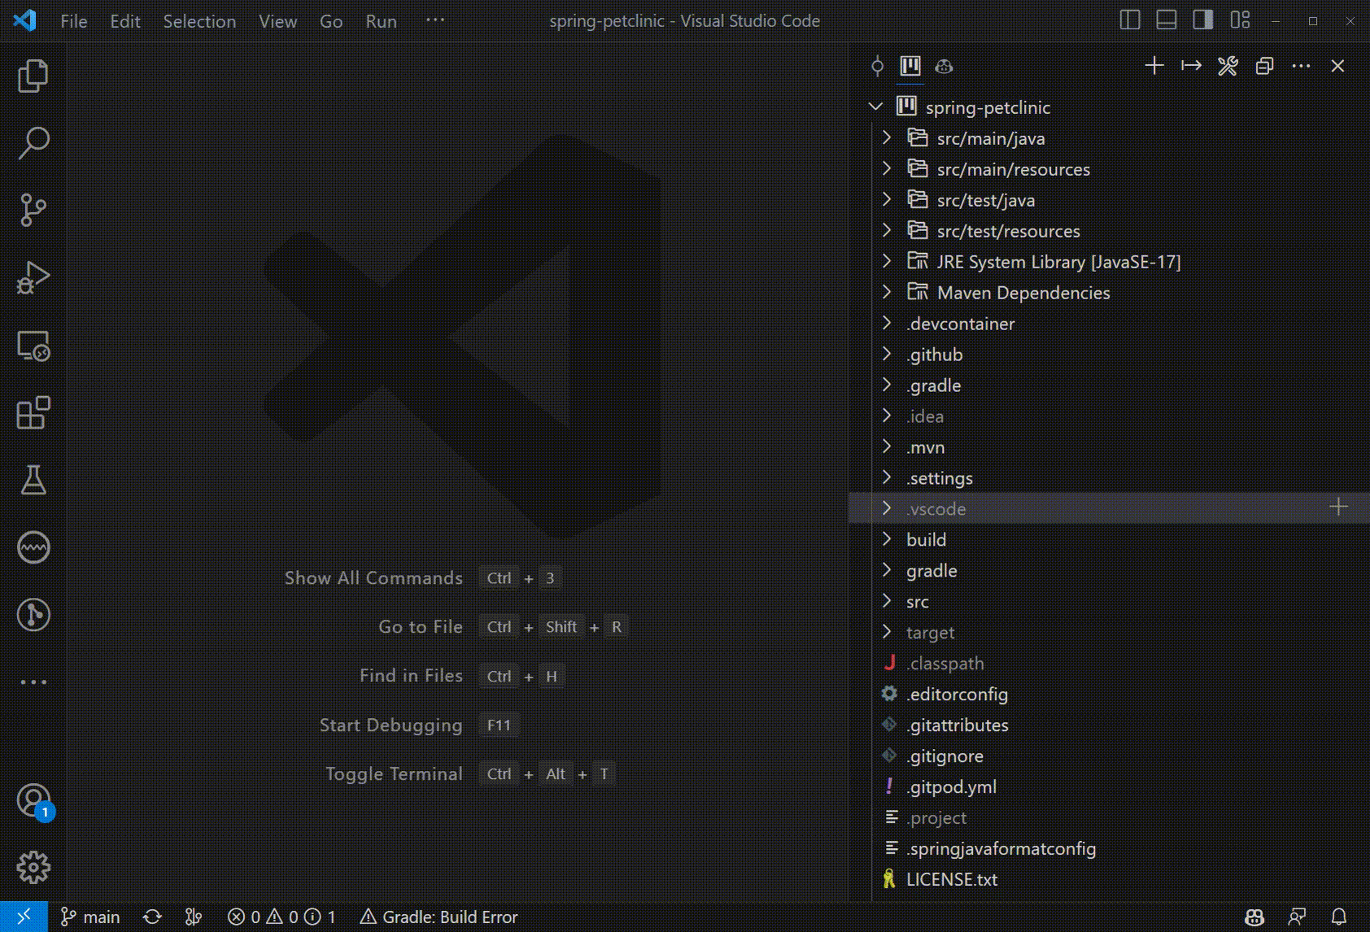Viewport: 1370px width, 932px height.
Task: Open the Testing flask view
Action: click(x=33, y=480)
